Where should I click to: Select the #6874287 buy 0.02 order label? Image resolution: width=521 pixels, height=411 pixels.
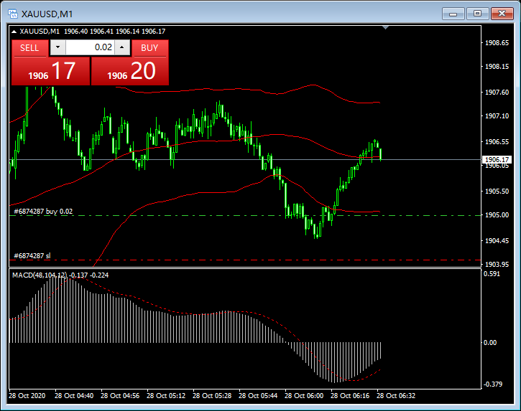[43, 212]
